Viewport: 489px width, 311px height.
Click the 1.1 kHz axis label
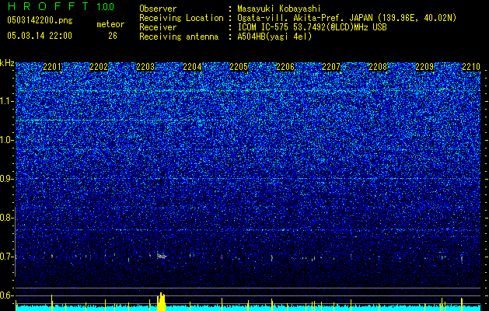point(7,102)
